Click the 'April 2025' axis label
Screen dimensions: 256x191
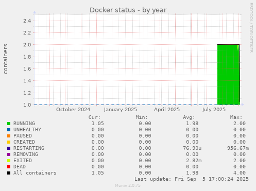(167, 110)
